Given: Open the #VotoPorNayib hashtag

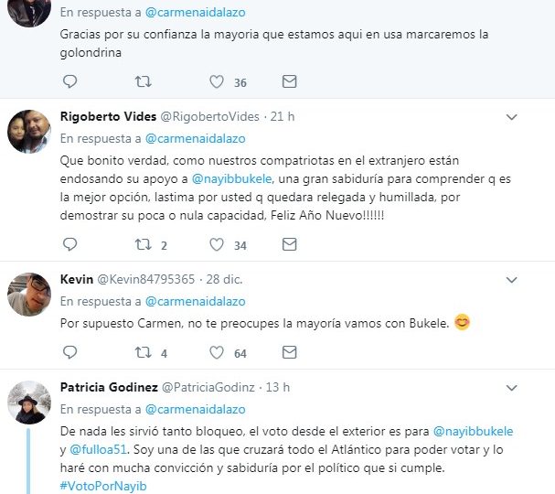Looking at the screenshot, I should pos(103,486).
